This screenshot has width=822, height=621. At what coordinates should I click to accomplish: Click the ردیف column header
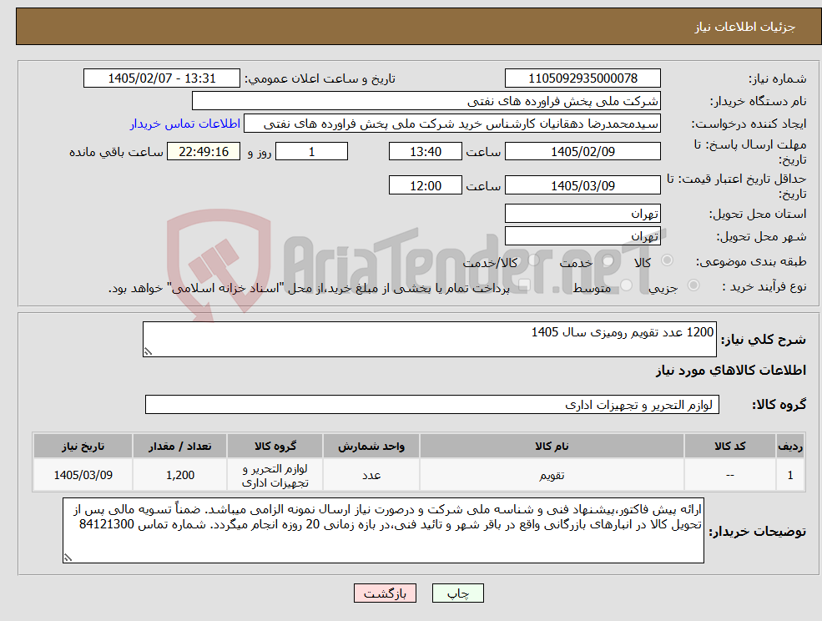(790, 446)
